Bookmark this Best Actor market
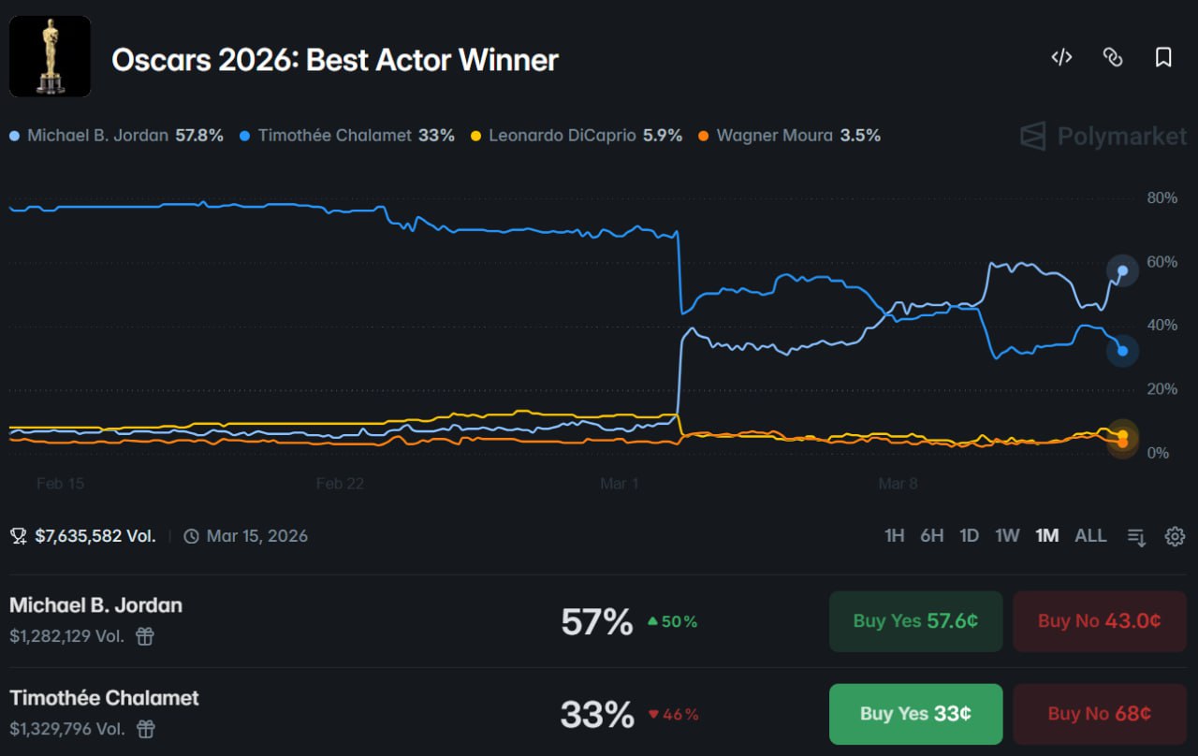Image resolution: width=1198 pixels, height=756 pixels. tap(1162, 57)
